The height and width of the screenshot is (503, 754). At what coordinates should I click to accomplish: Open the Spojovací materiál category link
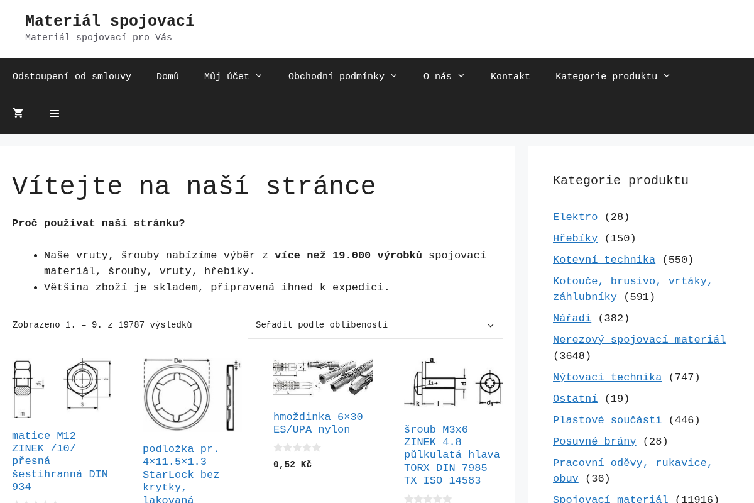pyautogui.click(x=610, y=500)
